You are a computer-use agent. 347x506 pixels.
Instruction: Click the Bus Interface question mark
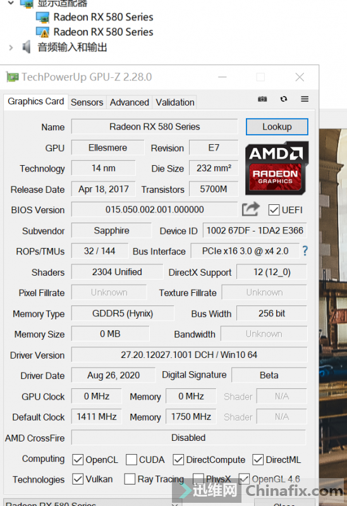point(305,250)
